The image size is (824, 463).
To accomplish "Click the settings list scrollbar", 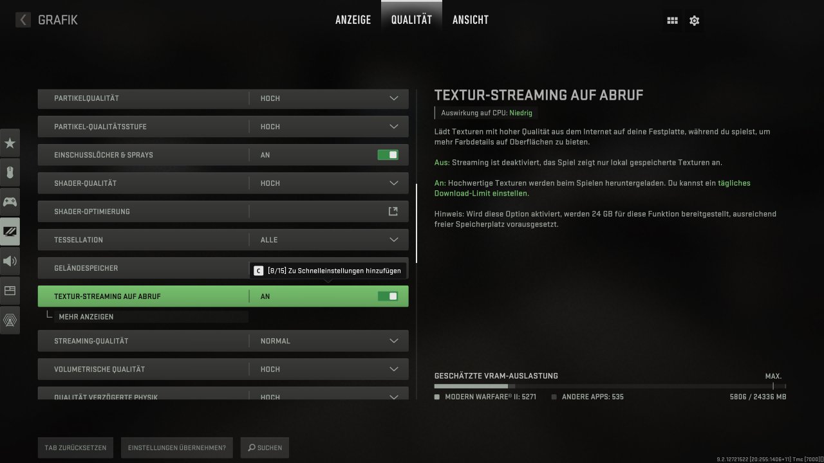I will coord(417,222).
